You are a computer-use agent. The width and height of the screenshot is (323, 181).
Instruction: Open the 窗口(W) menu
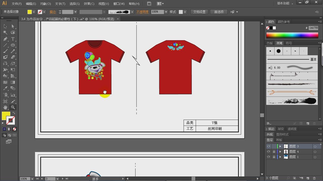(119, 4)
